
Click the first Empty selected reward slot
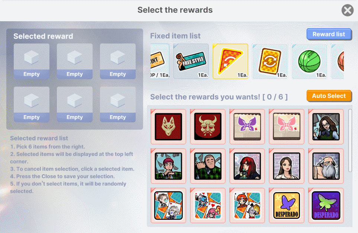click(x=32, y=61)
